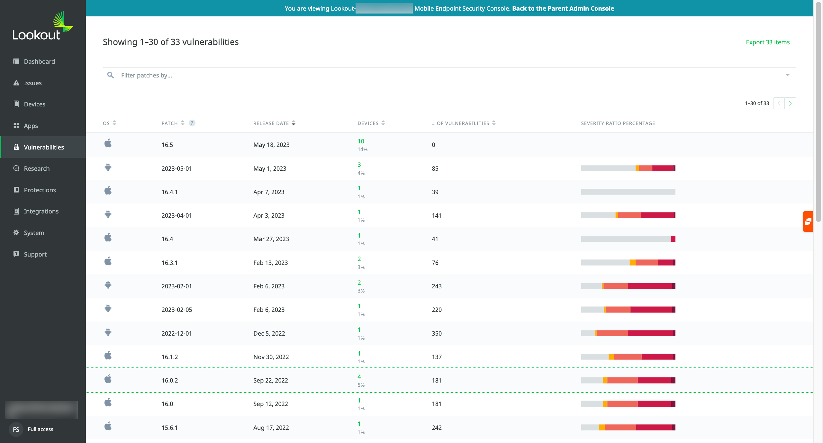Click the orange feedback widget icon
The image size is (823, 443).
(808, 222)
